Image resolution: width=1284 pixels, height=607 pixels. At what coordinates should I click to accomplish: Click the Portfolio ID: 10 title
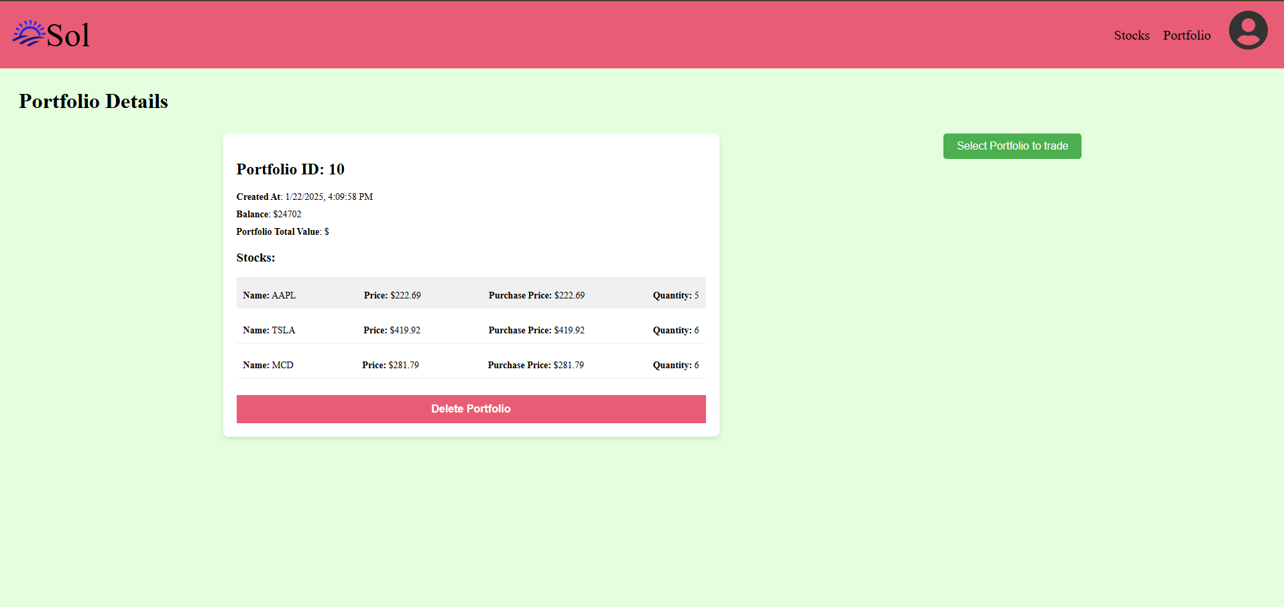290,169
